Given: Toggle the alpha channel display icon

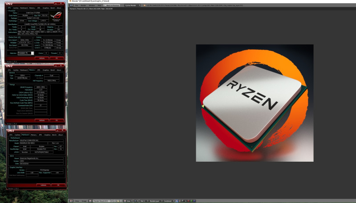Looking at the screenshot, I should point(182,201).
